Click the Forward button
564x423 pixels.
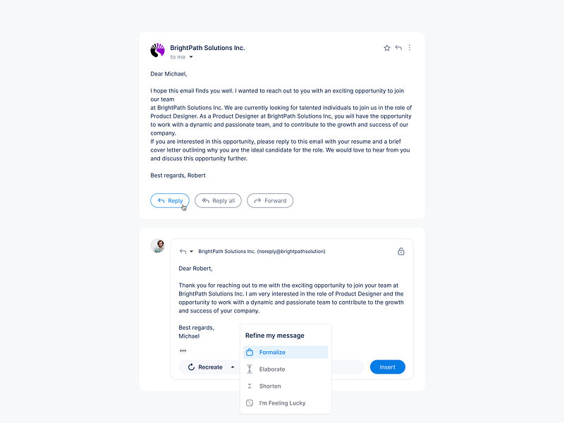tap(270, 200)
